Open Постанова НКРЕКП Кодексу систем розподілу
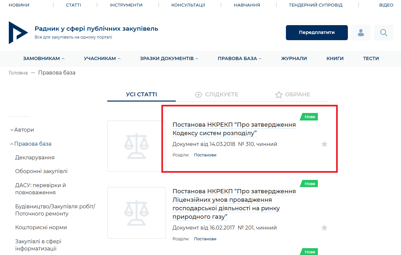401x255 pixels. click(x=234, y=129)
